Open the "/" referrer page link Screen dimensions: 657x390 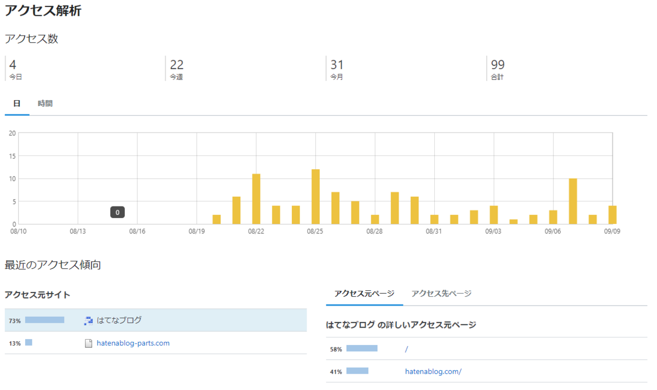tap(406, 349)
